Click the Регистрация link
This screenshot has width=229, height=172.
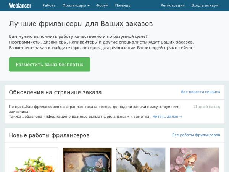(x=173, y=6)
